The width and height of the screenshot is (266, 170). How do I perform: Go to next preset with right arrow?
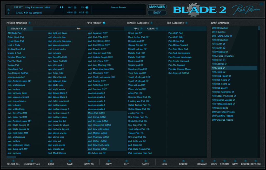[63, 7]
